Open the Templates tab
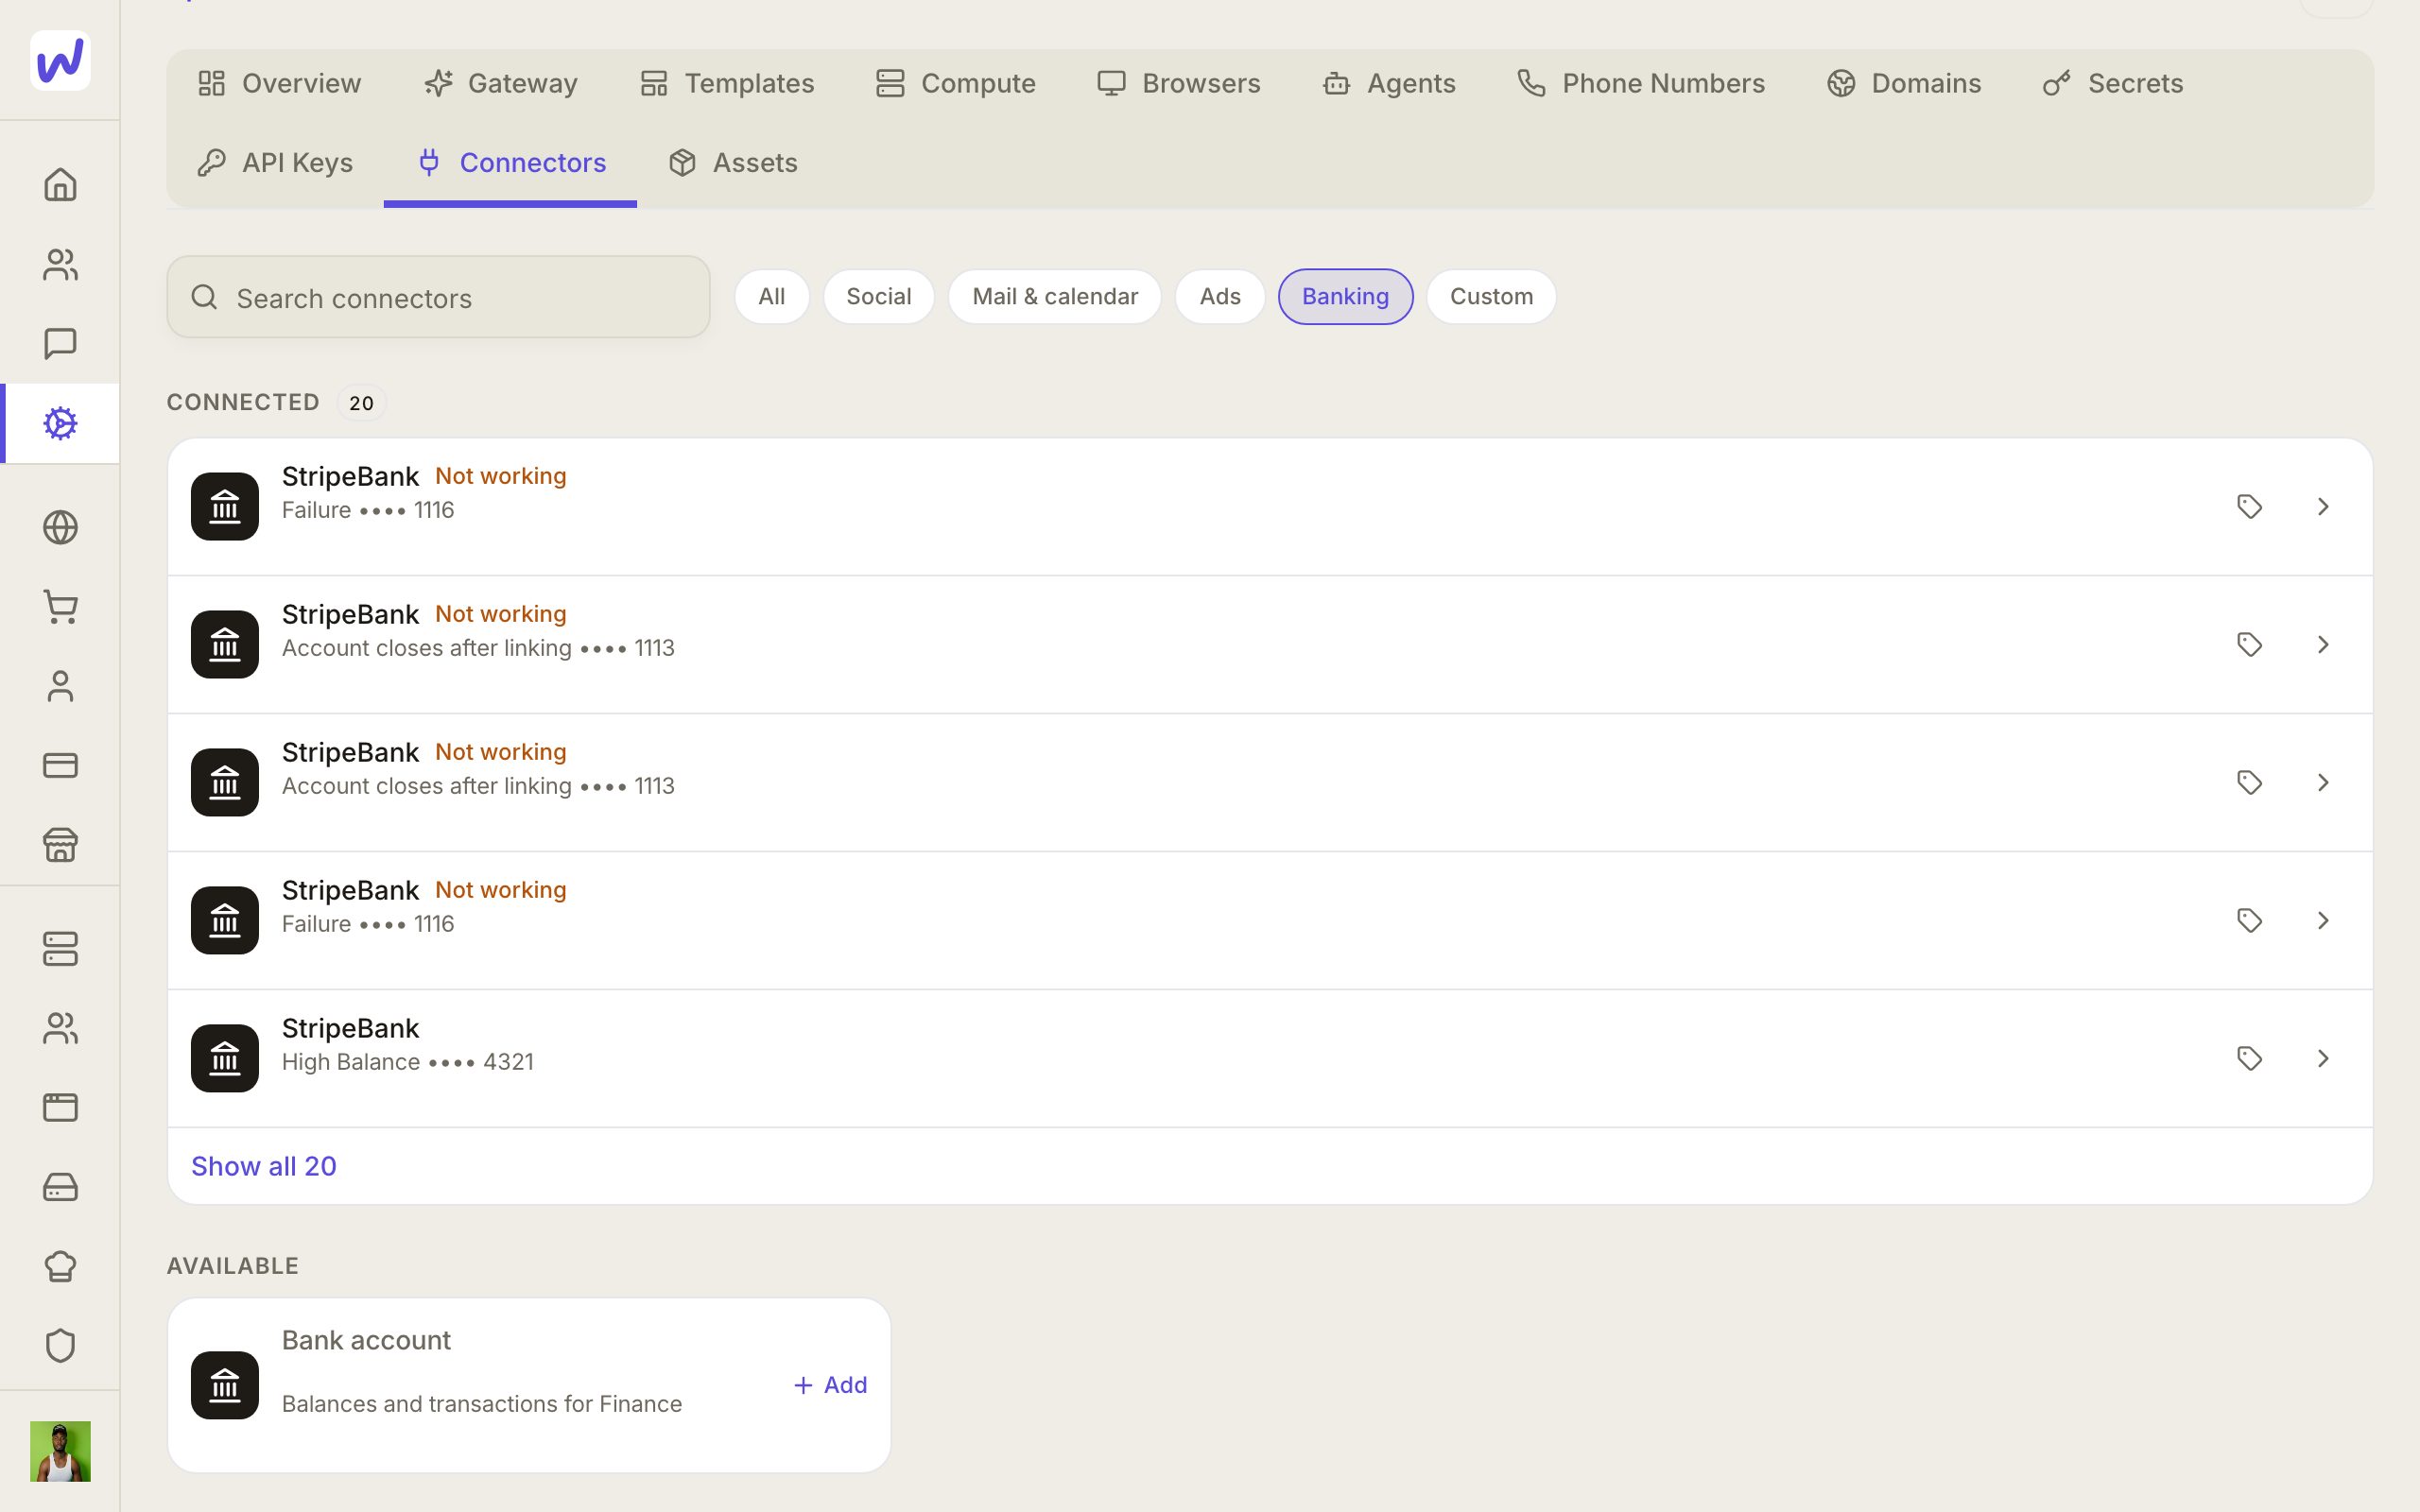Screen dimensions: 2420x1512 [x=727, y=83]
